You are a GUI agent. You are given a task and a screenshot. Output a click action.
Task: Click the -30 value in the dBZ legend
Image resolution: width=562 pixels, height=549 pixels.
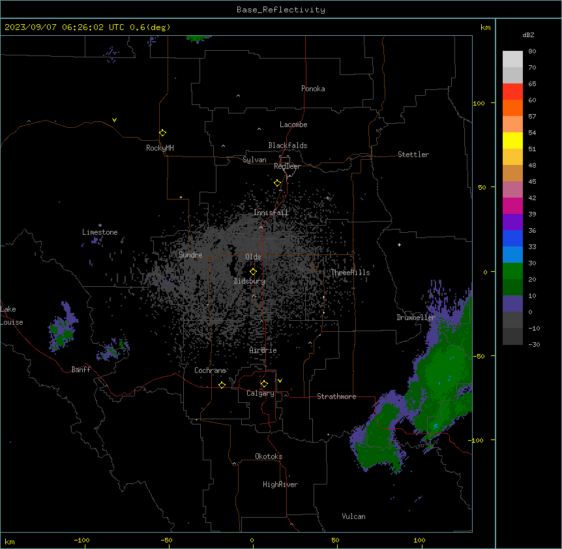534,344
